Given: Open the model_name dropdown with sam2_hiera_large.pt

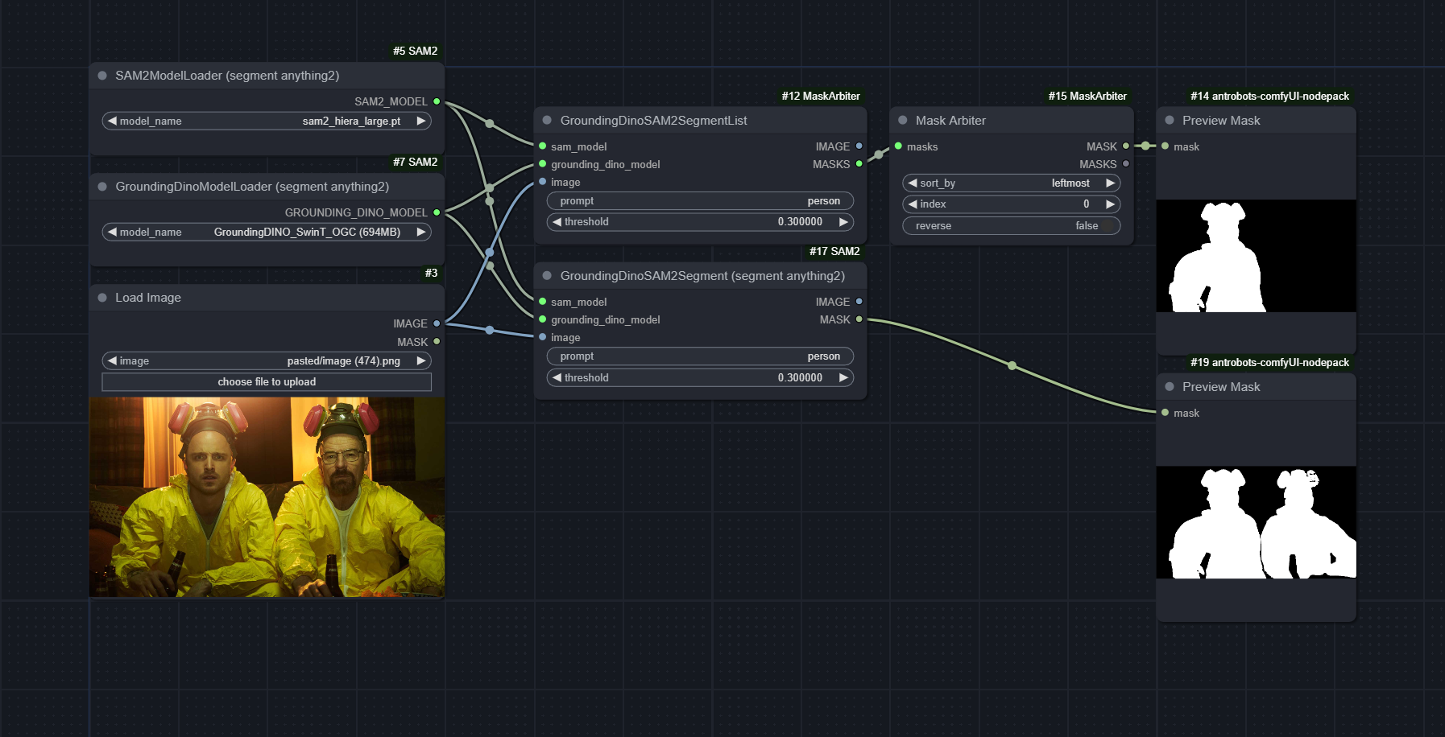Looking at the screenshot, I should 267,121.
